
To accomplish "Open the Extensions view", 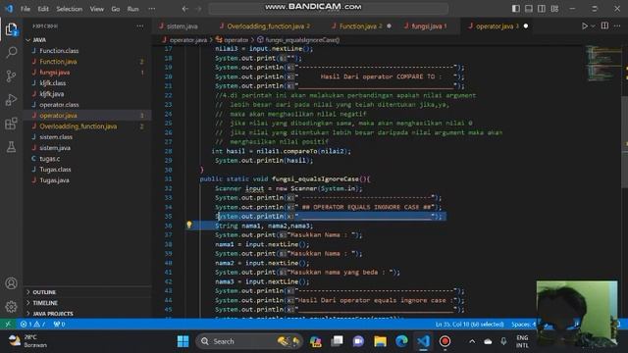I will (x=11, y=124).
